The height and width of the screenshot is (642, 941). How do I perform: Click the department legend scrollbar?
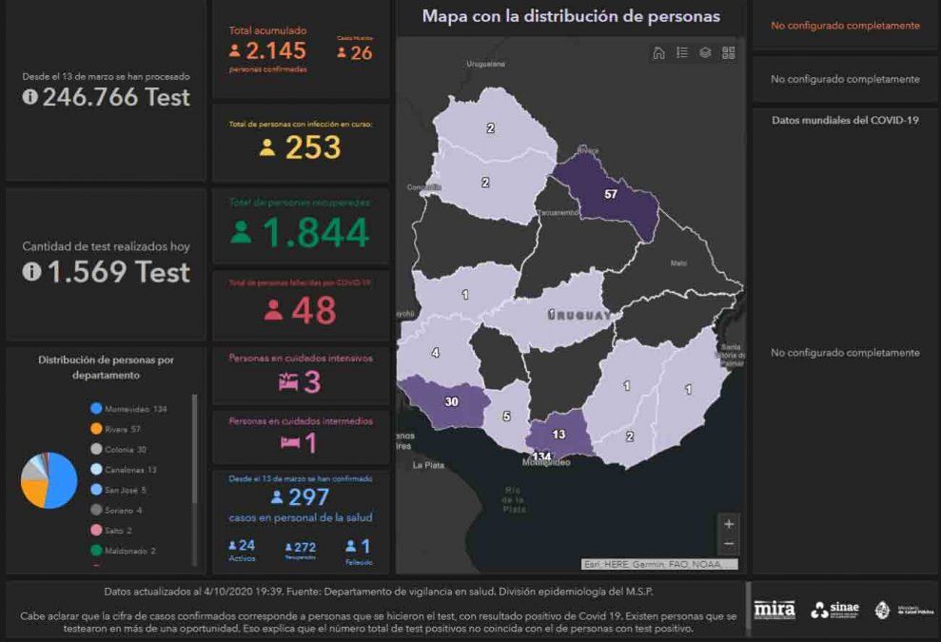coord(195,447)
